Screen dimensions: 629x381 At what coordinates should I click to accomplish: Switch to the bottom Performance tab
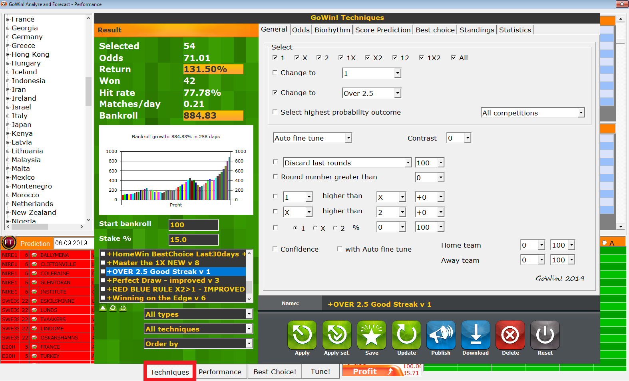click(220, 372)
